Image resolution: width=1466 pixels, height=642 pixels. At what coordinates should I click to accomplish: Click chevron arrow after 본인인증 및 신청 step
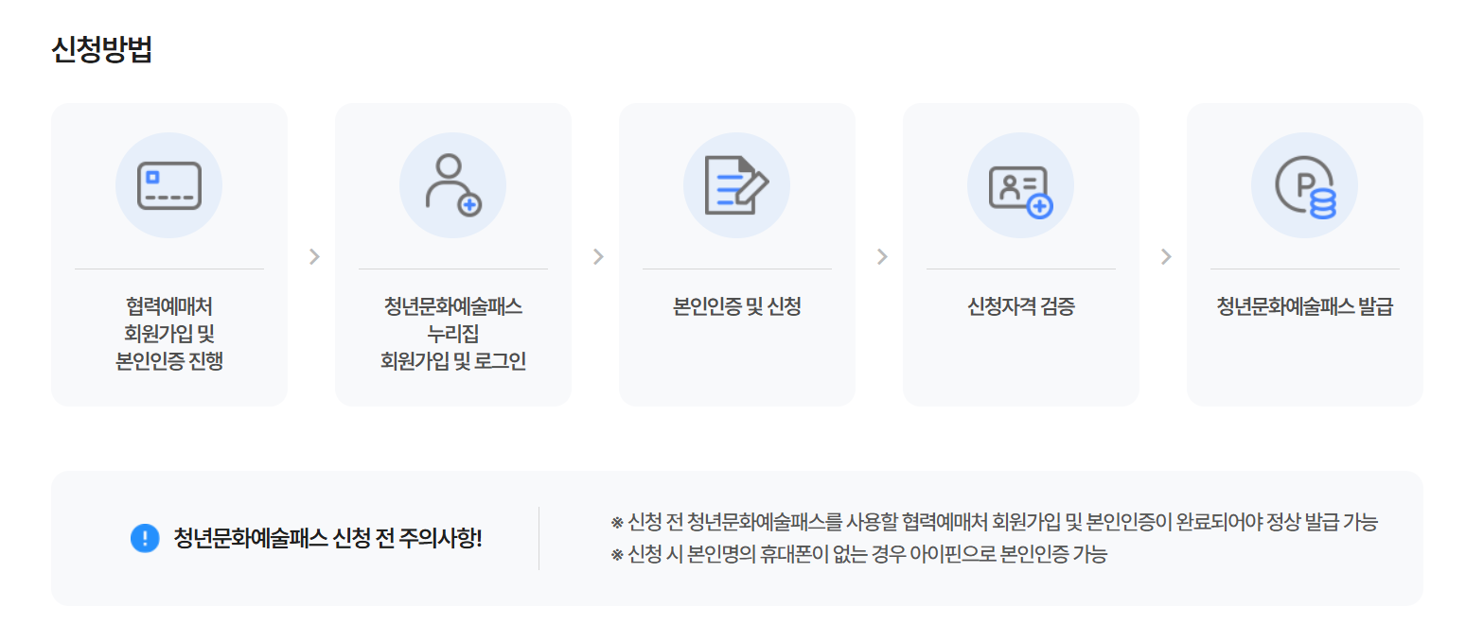coord(882,256)
